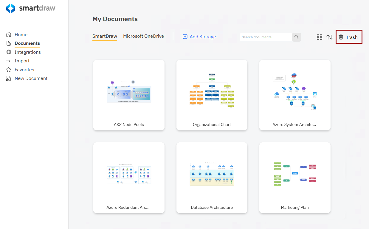Switch to grid view layout icon
The height and width of the screenshot is (229, 369).
point(319,37)
